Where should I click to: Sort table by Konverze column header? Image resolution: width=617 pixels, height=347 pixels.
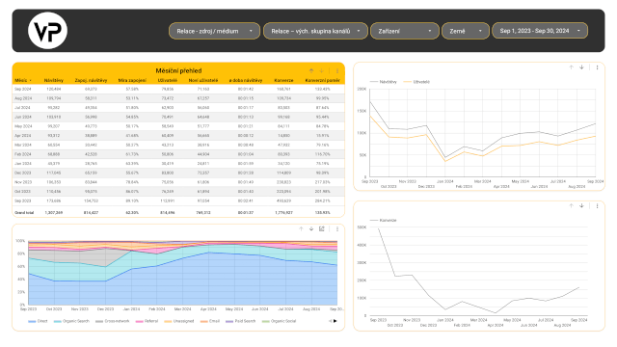tap(283, 80)
